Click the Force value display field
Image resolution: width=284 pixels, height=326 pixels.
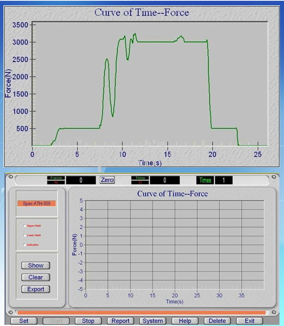coord(81,180)
